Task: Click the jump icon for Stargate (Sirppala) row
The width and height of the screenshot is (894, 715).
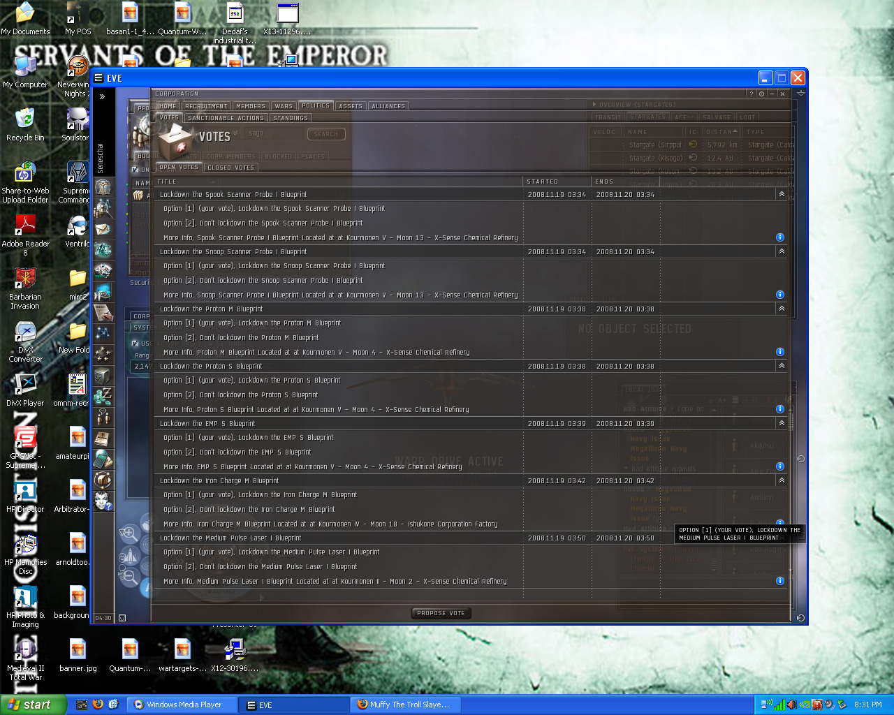Action: click(x=693, y=145)
